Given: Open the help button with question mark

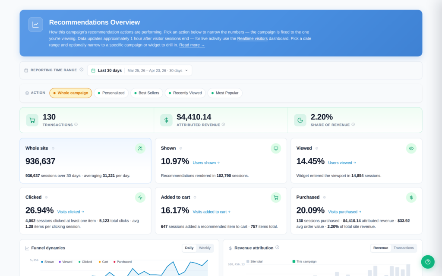Looking at the screenshot, I should pyautogui.click(x=428, y=262).
